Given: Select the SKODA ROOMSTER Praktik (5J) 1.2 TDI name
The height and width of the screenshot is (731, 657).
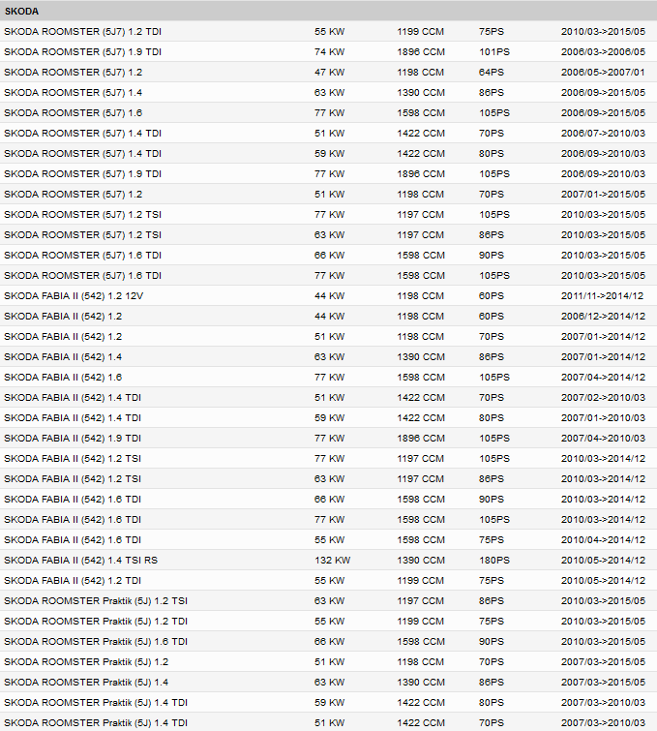Looking at the screenshot, I should tap(96, 622).
